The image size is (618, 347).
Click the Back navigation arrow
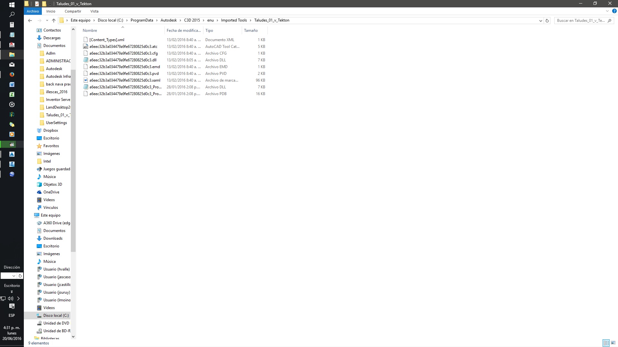30,20
